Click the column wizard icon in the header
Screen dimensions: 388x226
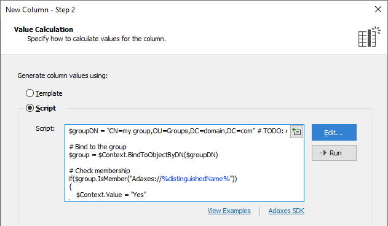pos(369,37)
